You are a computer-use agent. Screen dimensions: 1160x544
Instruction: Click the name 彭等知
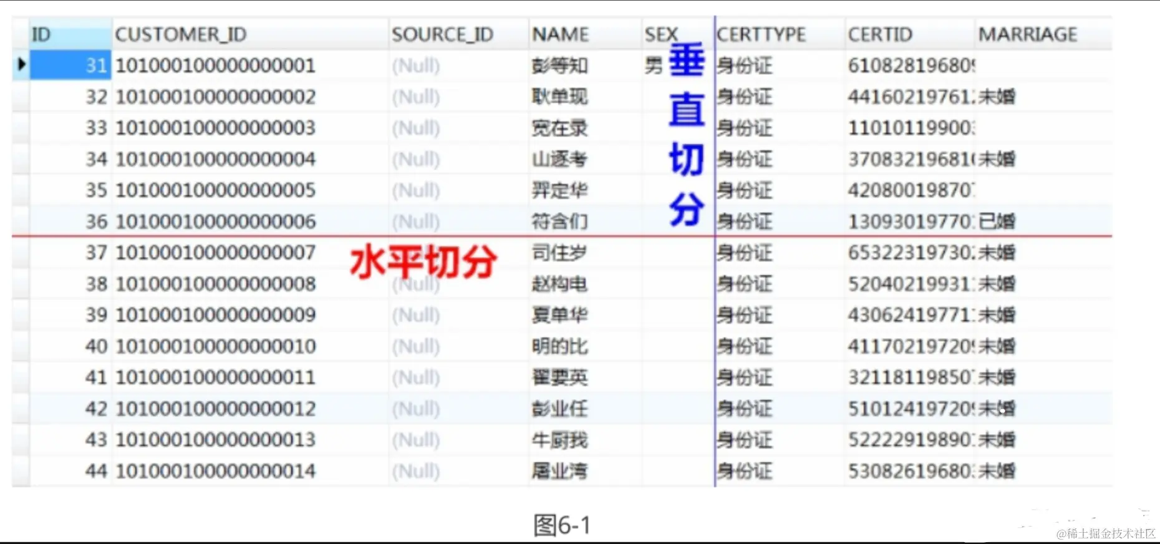pyautogui.click(x=559, y=66)
